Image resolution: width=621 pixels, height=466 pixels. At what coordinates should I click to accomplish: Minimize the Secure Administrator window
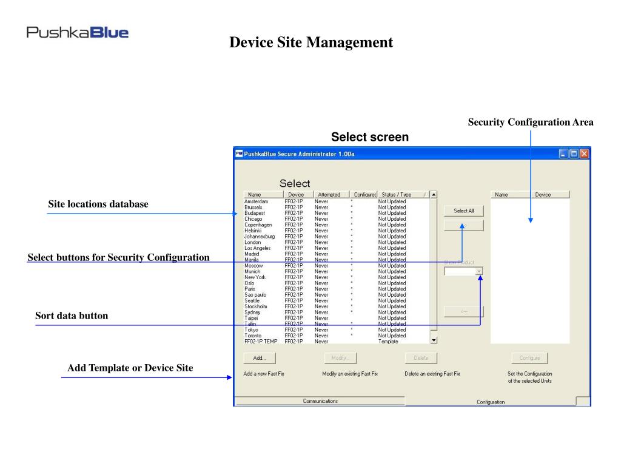click(x=563, y=154)
